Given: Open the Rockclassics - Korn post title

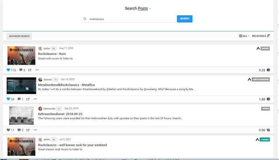Looking at the screenshot, I should click(x=52, y=54).
